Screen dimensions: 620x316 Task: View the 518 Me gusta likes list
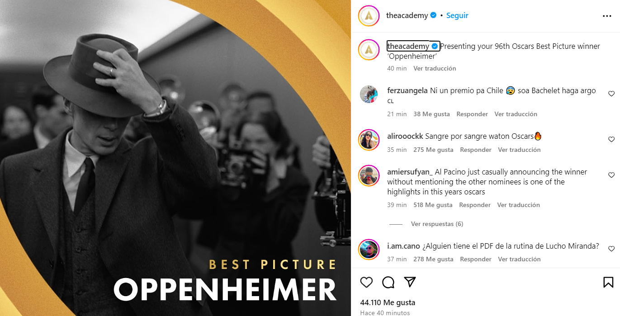coord(433,205)
